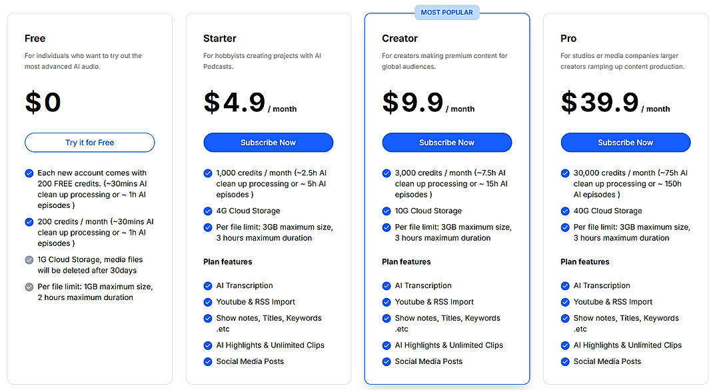The height and width of the screenshot is (390, 713).
Task: Click the checkmark next to Starter's 4G Cloud Storage
Action: [208, 210]
